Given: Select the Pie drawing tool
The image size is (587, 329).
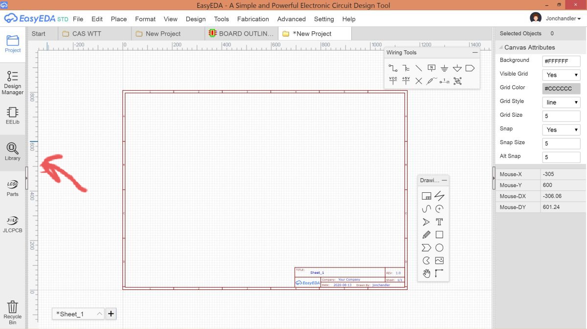Looking at the screenshot, I should pos(427,261).
